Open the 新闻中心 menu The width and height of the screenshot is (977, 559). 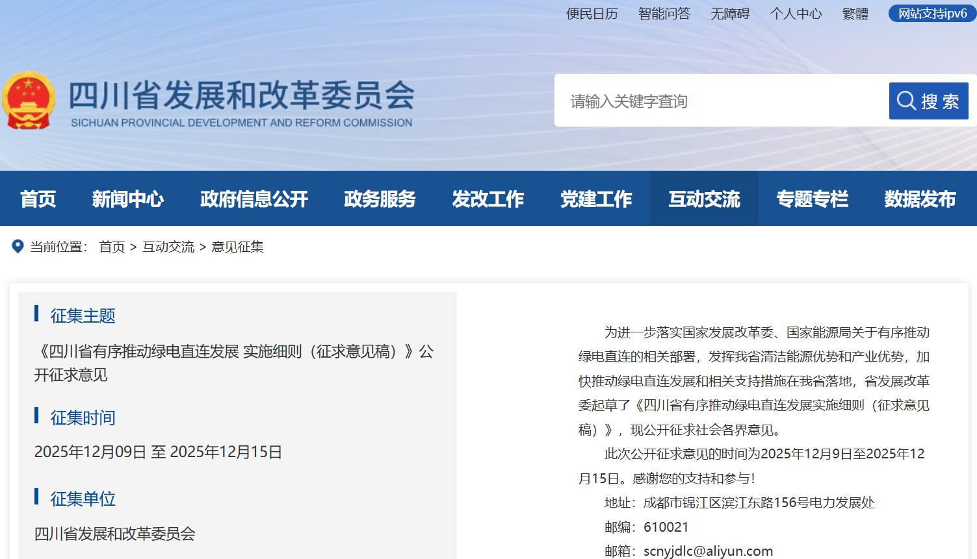pos(127,199)
